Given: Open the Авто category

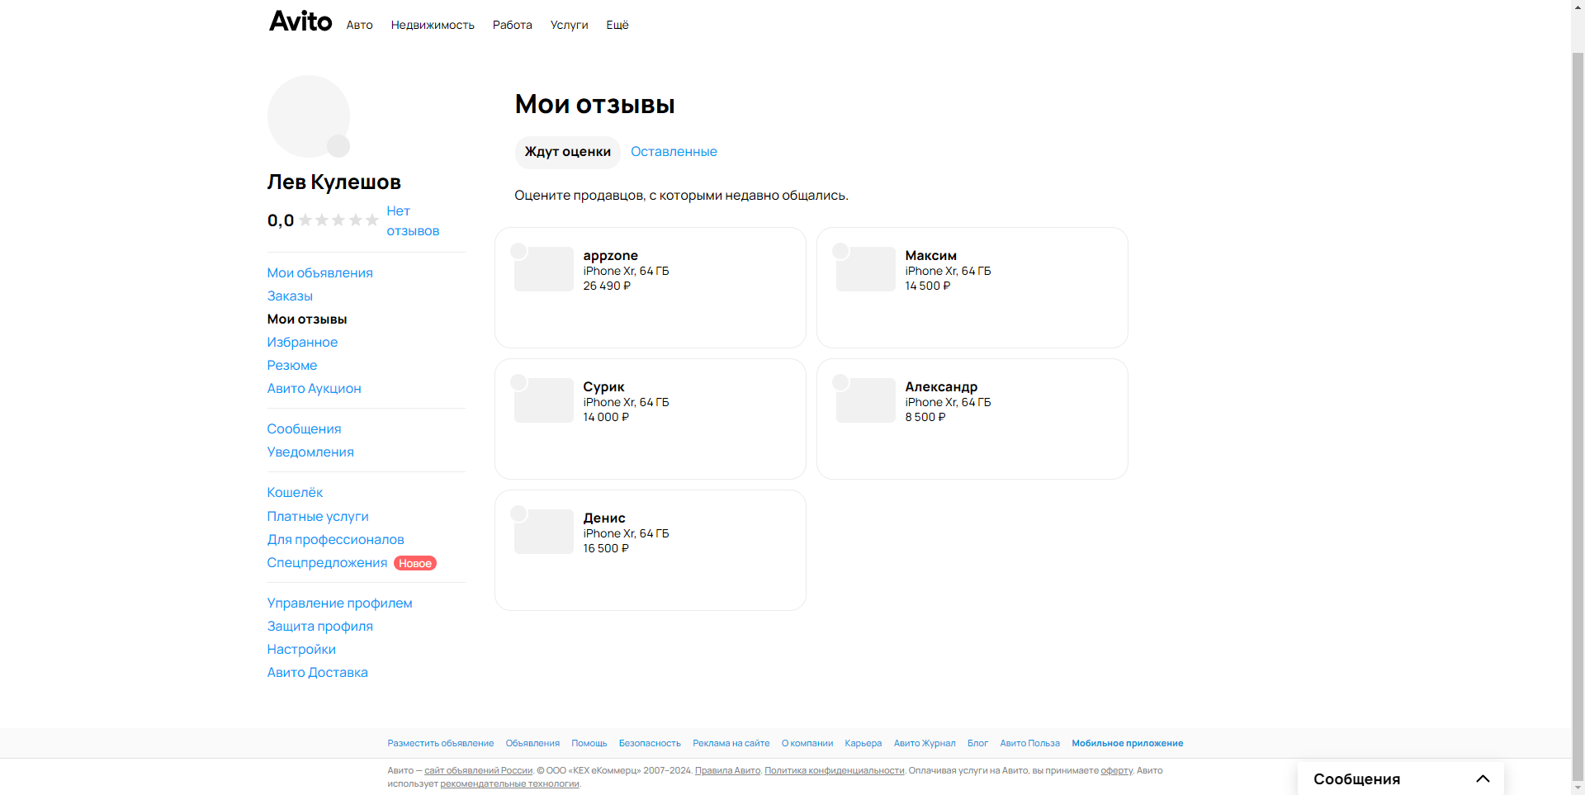Looking at the screenshot, I should click(359, 25).
